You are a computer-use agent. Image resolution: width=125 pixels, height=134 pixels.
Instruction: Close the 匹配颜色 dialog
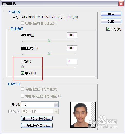(x=121, y=4)
